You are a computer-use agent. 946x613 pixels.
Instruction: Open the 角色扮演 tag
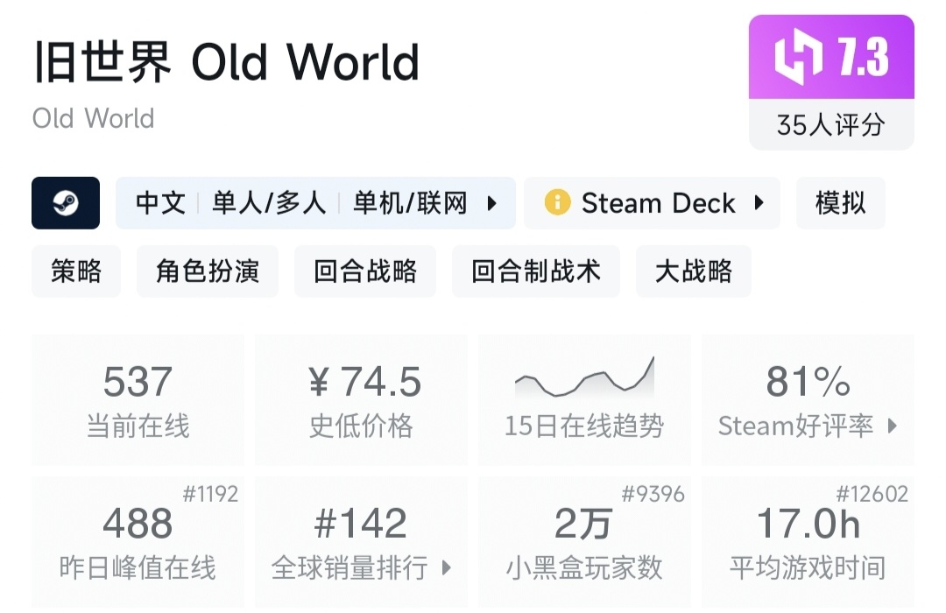point(208,271)
